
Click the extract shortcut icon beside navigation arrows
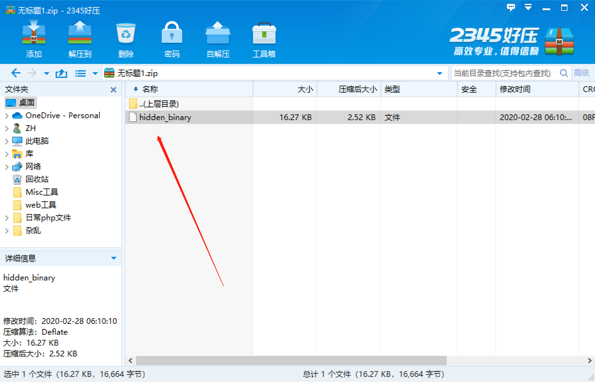click(61, 73)
